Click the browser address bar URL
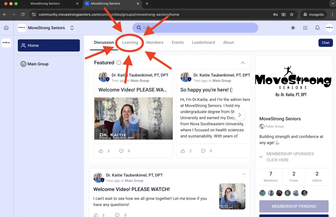 point(109,15)
